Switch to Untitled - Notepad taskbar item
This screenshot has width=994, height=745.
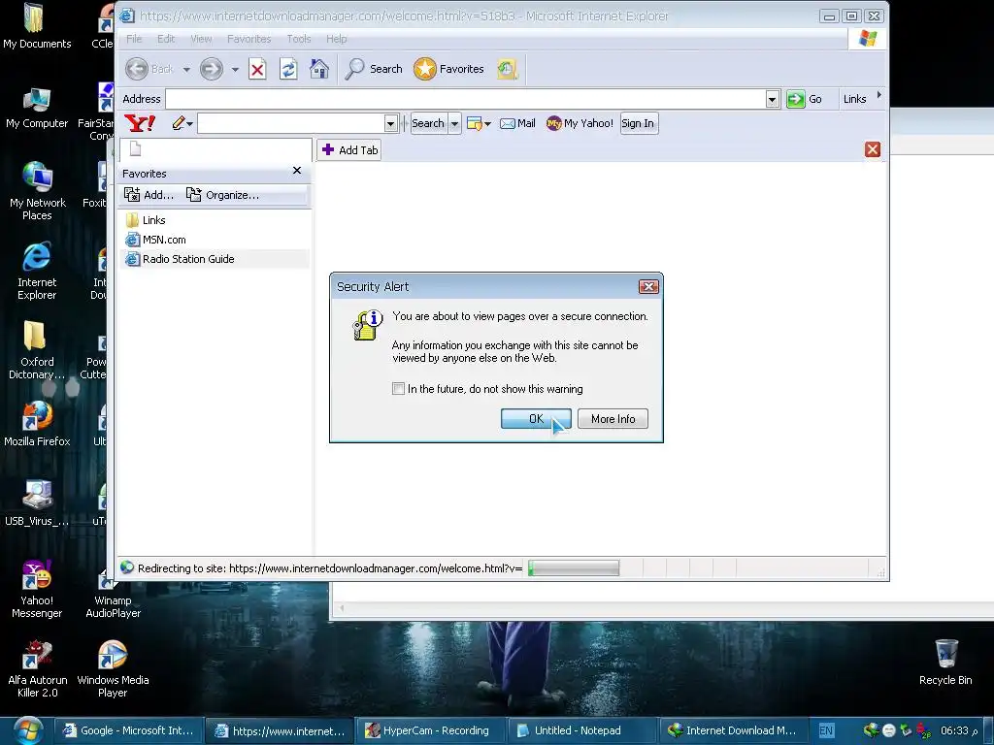pyautogui.click(x=581, y=730)
